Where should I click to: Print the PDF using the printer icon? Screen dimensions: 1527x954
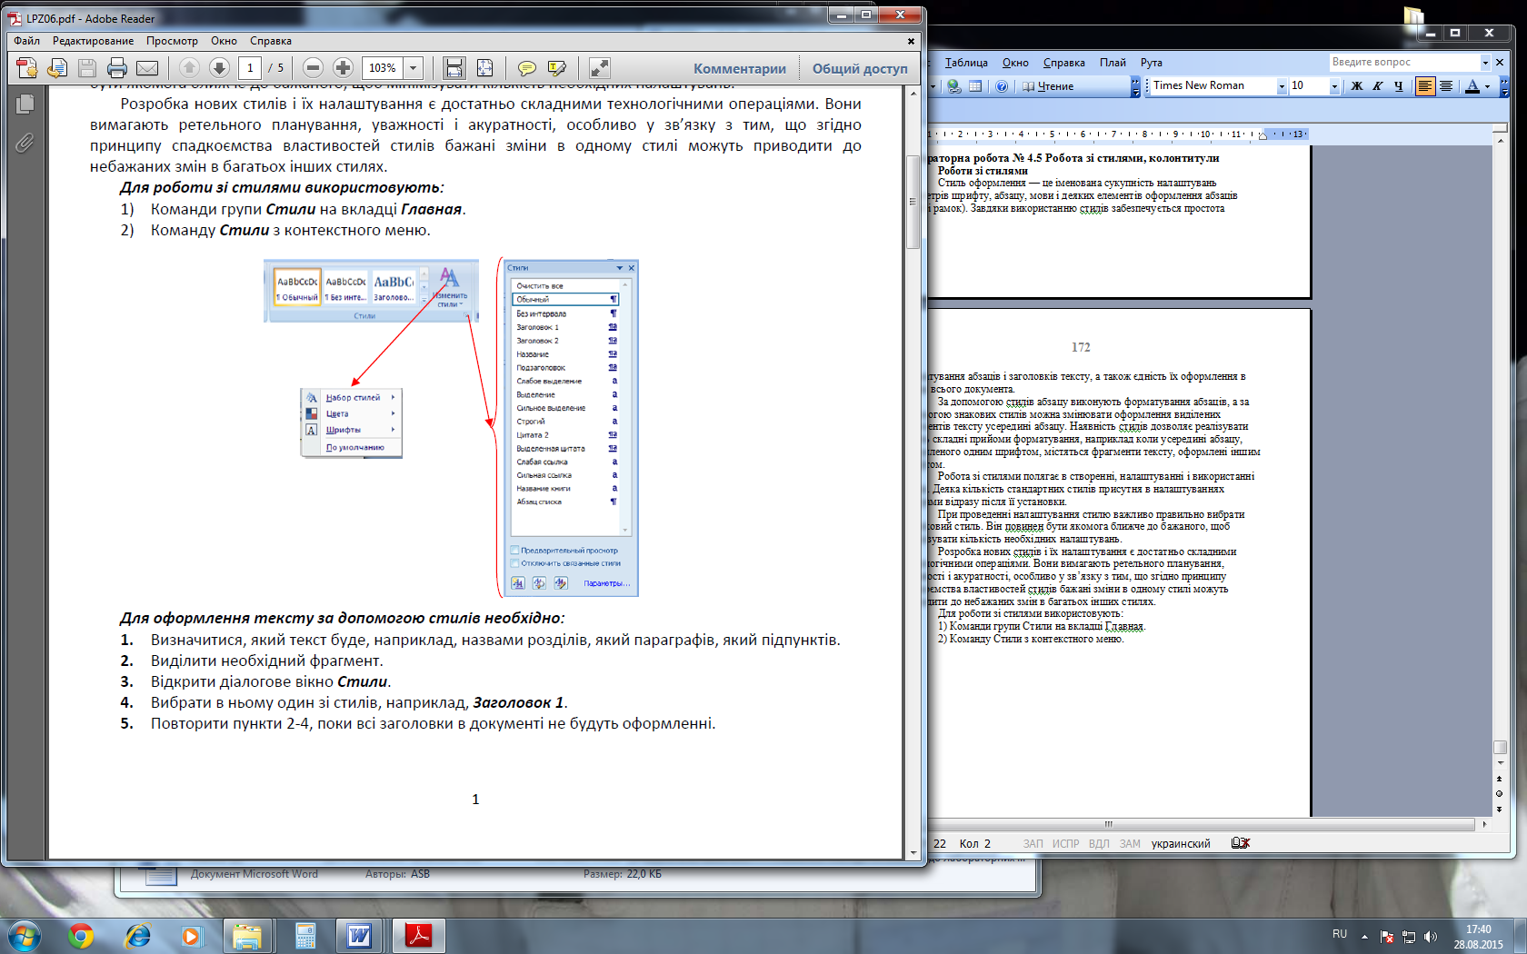tap(117, 68)
